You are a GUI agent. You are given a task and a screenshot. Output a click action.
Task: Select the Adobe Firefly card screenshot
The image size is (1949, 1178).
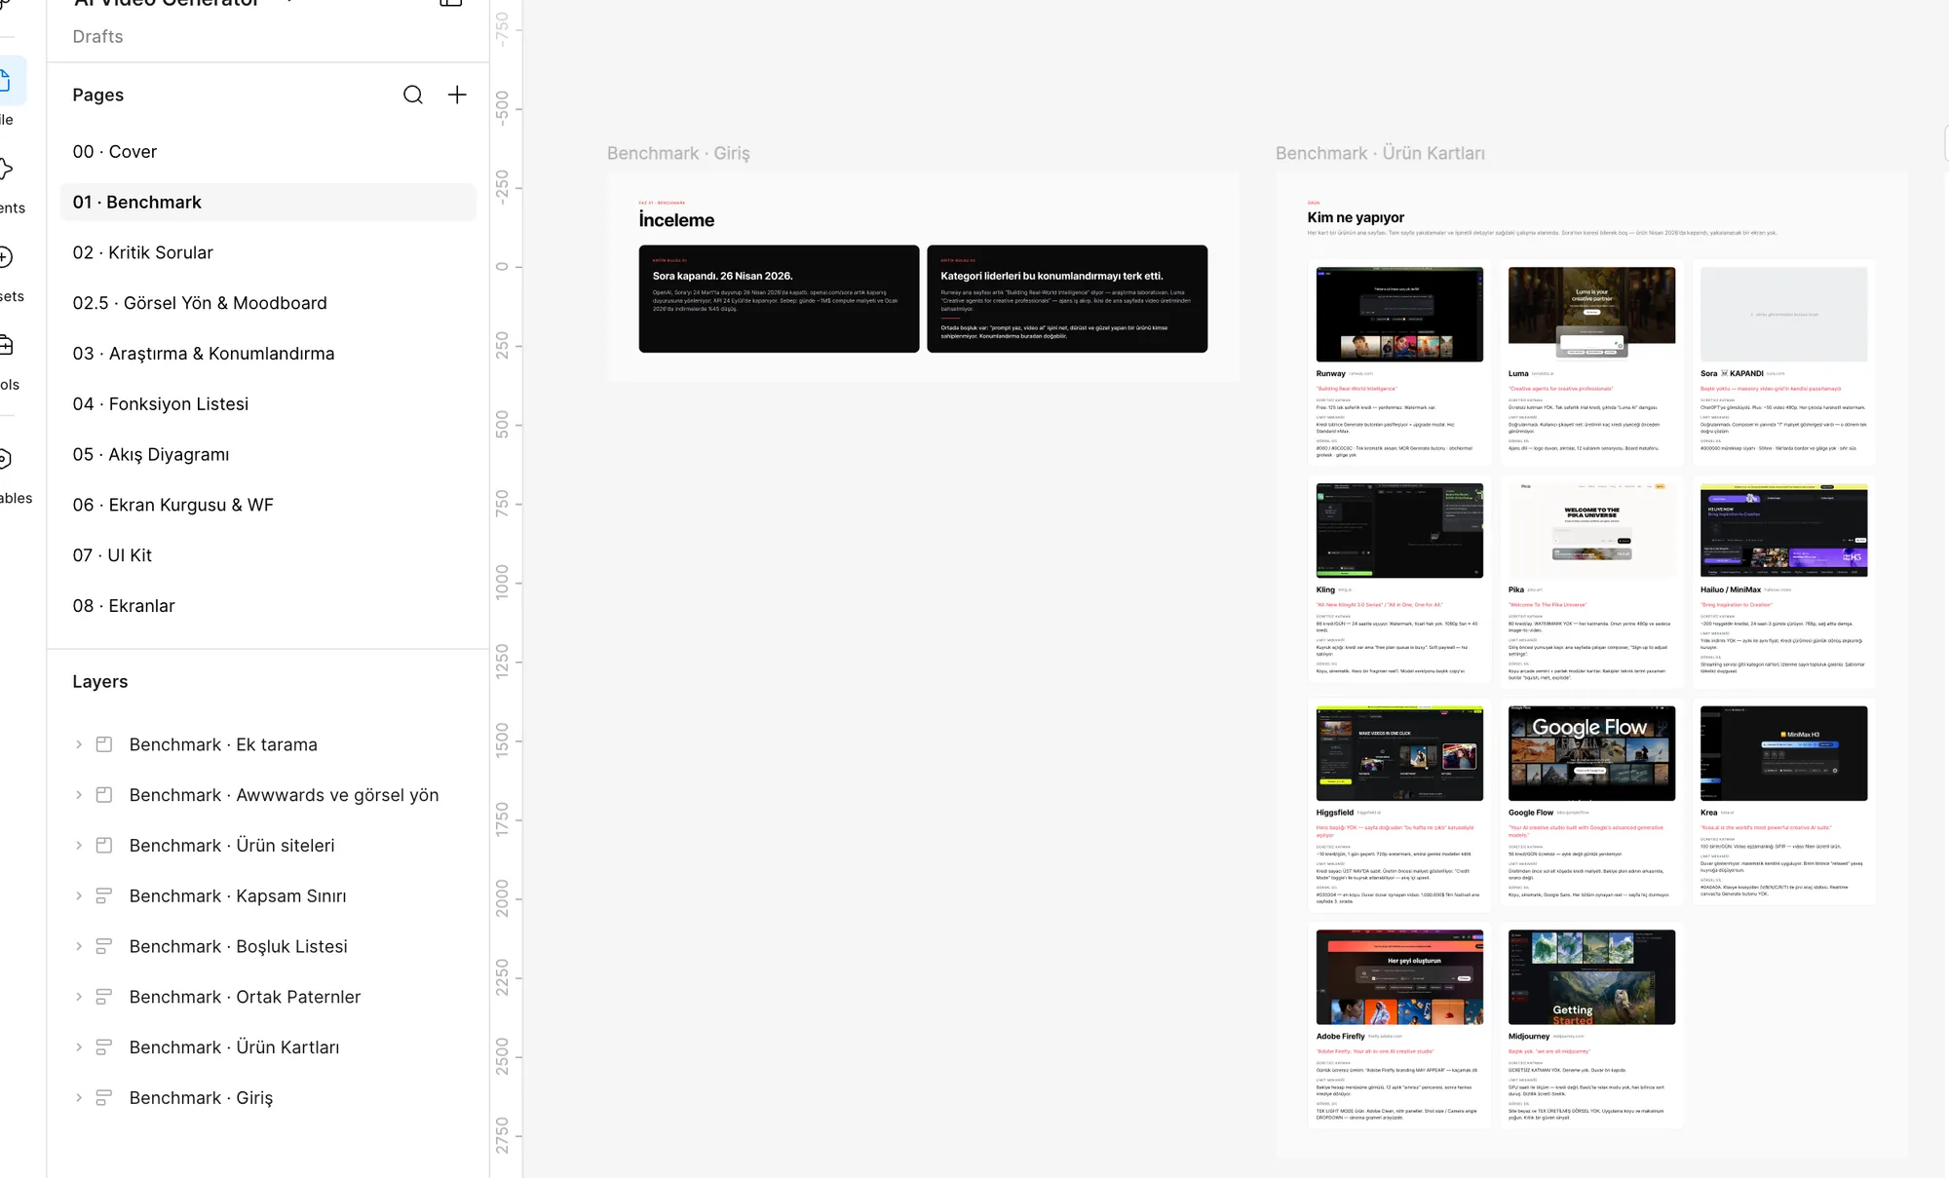pyautogui.click(x=1399, y=977)
